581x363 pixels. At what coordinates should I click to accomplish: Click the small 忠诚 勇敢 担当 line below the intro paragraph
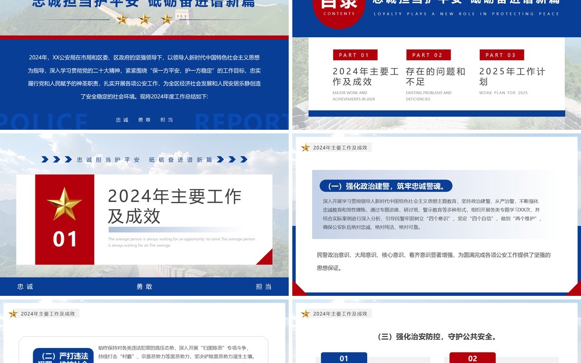(x=144, y=120)
